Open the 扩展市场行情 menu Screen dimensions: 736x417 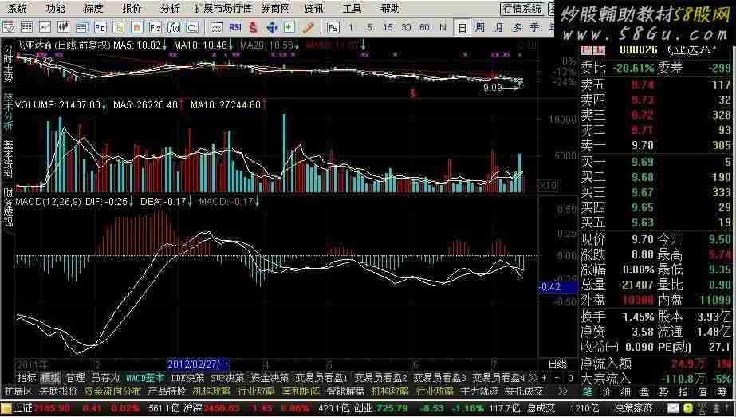(222, 8)
